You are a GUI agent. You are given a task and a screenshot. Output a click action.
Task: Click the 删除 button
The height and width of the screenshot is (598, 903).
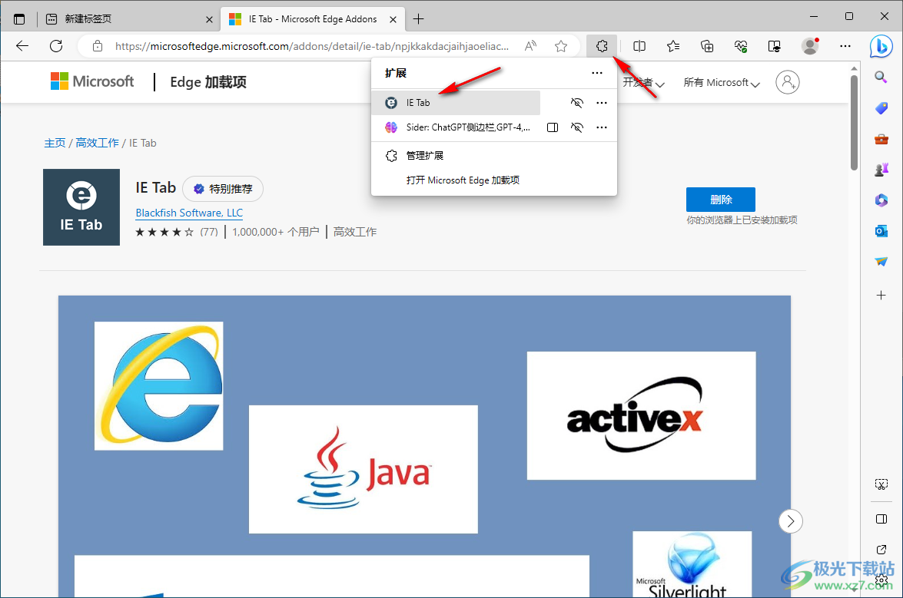point(720,200)
